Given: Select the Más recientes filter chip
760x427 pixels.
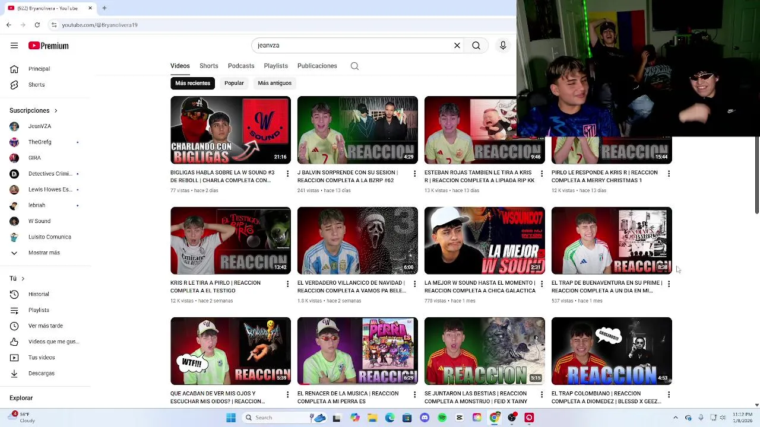Looking at the screenshot, I should pyautogui.click(x=192, y=83).
